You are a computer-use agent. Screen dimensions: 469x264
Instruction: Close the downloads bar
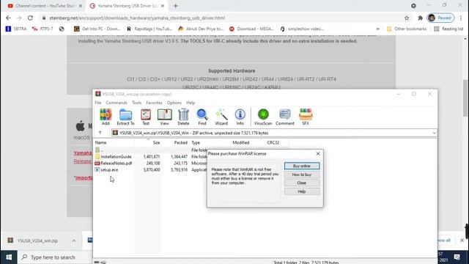click(x=462, y=240)
